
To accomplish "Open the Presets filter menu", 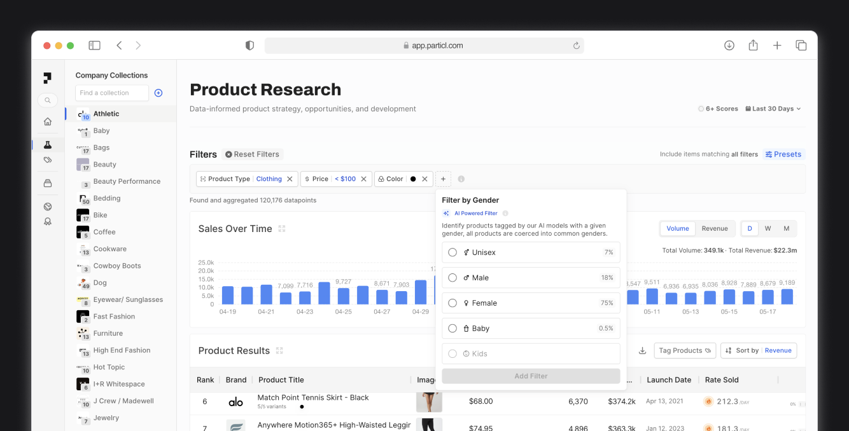I will (x=783, y=154).
